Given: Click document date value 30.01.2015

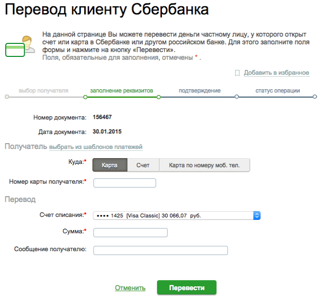Looking at the screenshot, I should (107, 132).
